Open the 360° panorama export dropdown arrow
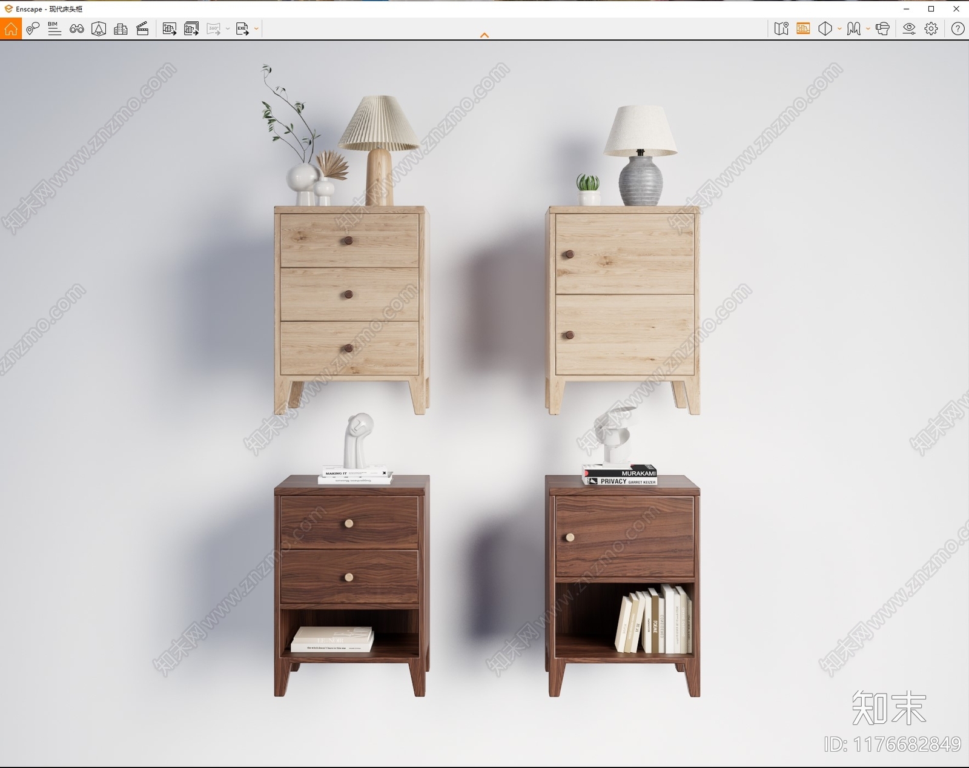969x768 pixels. pos(228,28)
